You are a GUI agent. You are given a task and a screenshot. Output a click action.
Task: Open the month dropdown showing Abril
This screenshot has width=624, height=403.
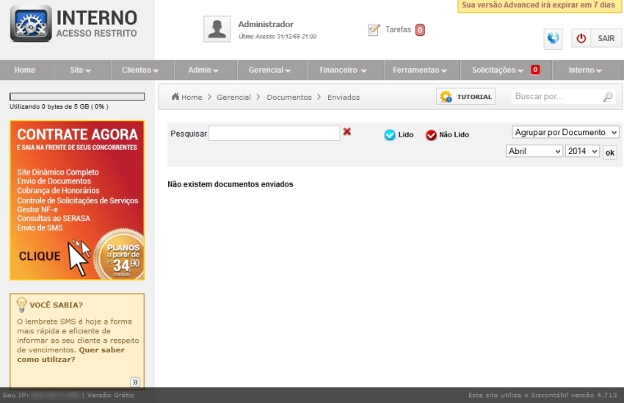[534, 151]
